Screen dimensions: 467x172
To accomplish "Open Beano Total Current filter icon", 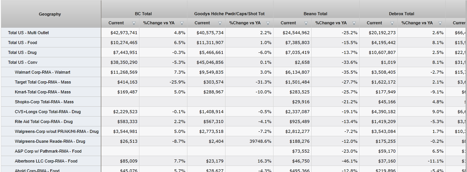I will pyautogui.click(x=306, y=23).
